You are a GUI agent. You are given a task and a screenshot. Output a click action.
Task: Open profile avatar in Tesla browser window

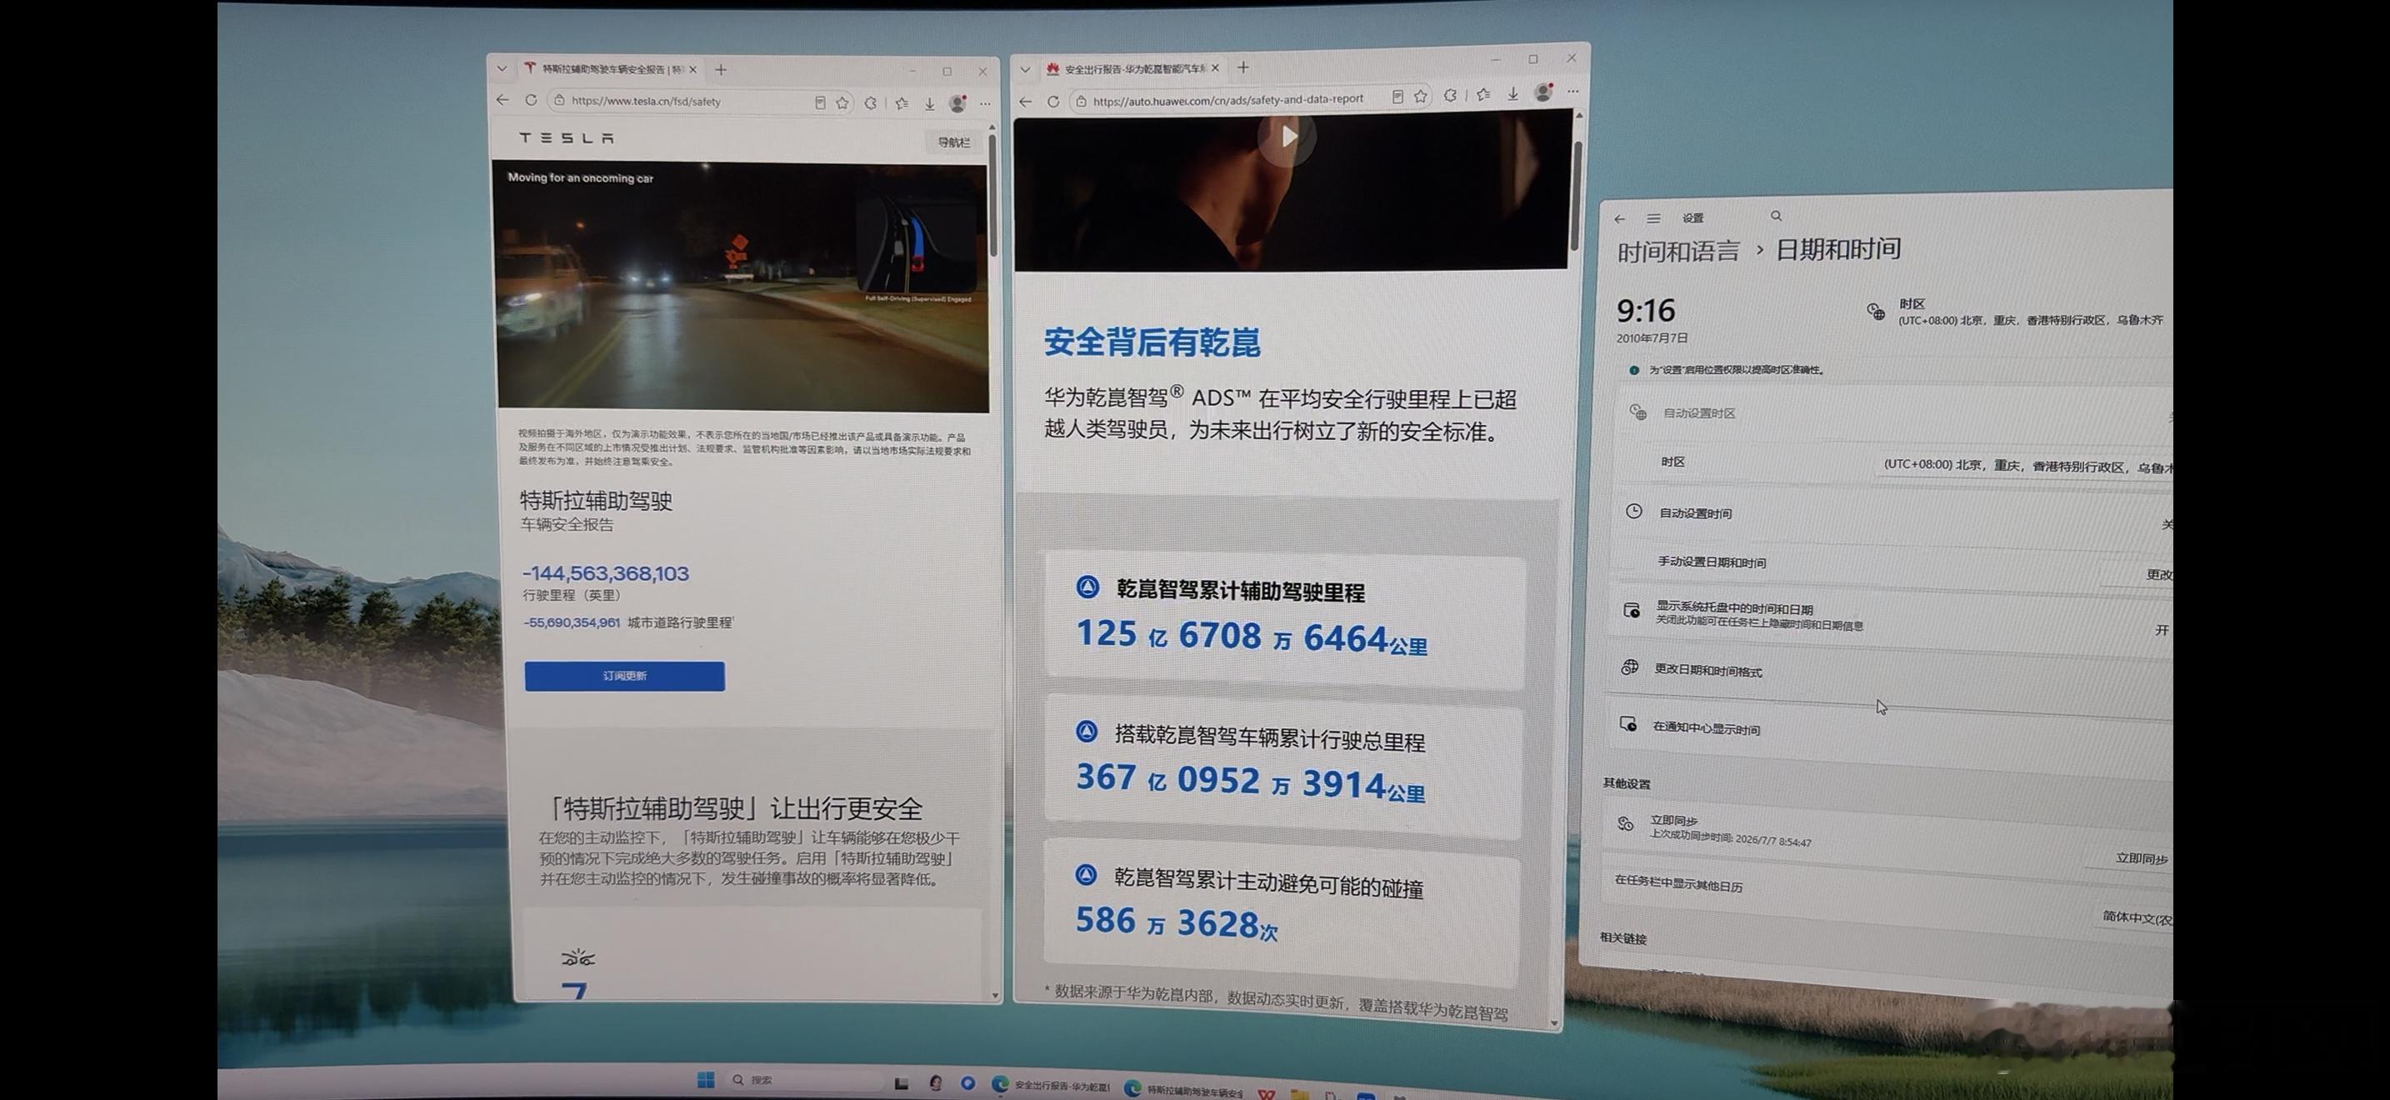point(957,104)
